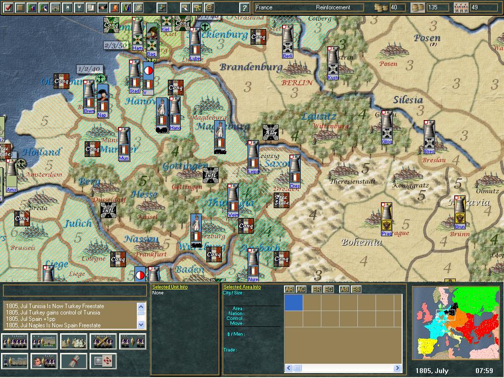Click the map question mark icon
The height and width of the screenshot is (378, 504).
point(138,7)
